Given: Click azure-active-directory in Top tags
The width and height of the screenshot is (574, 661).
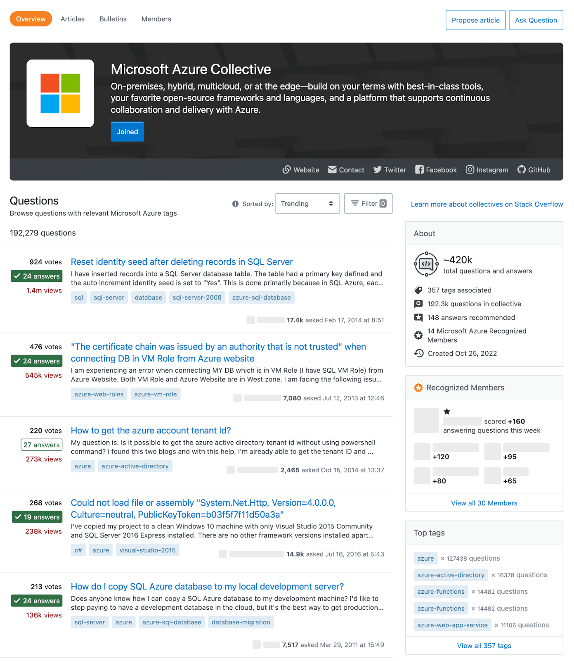Looking at the screenshot, I should 451,575.
